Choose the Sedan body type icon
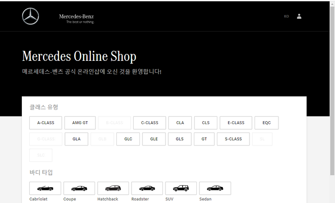 (x=215, y=188)
